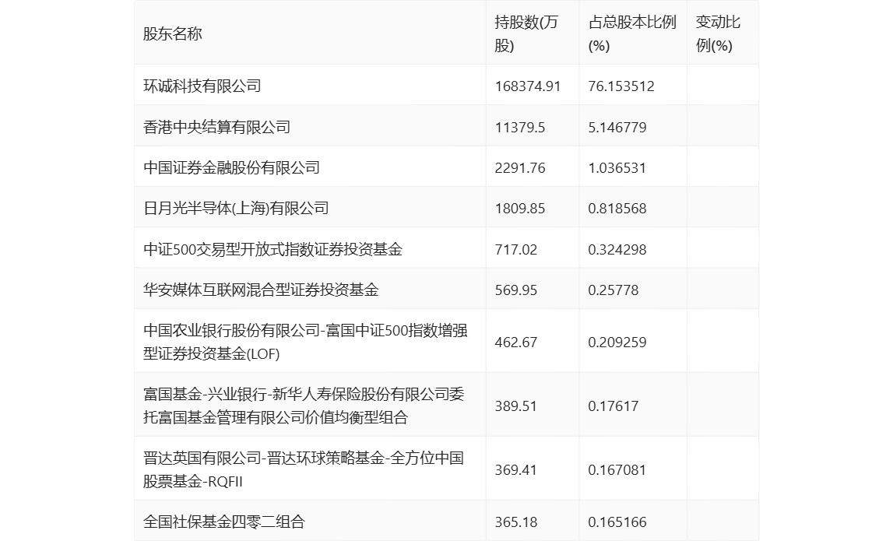Viewport: 893px width, 541px height.
Task: Click shares value 168374.91
Action: [528, 86]
